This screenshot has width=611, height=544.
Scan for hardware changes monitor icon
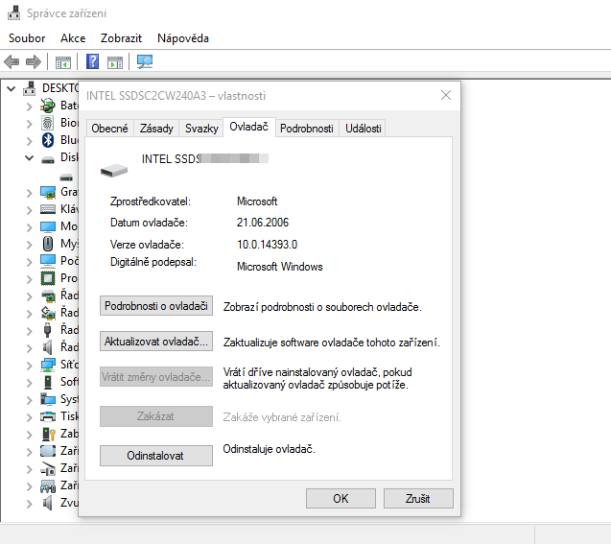click(x=145, y=61)
